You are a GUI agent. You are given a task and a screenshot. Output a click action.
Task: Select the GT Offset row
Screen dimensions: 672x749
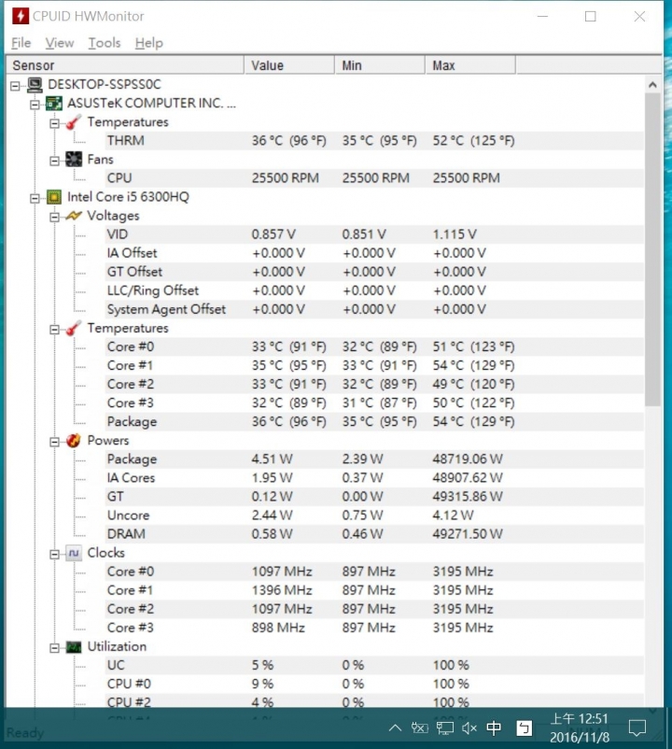373,272
